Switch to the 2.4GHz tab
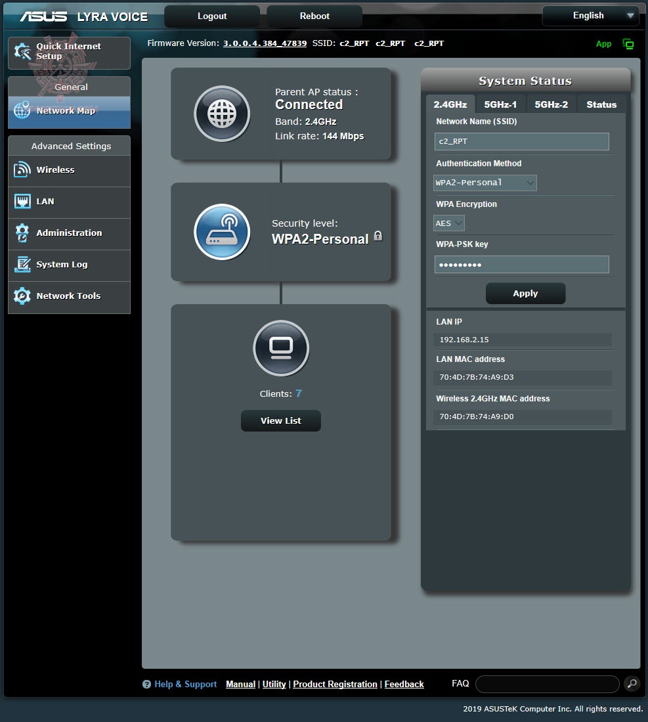Image resolution: width=648 pixels, height=722 pixels. pyautogui.click(x=450, y=104)
